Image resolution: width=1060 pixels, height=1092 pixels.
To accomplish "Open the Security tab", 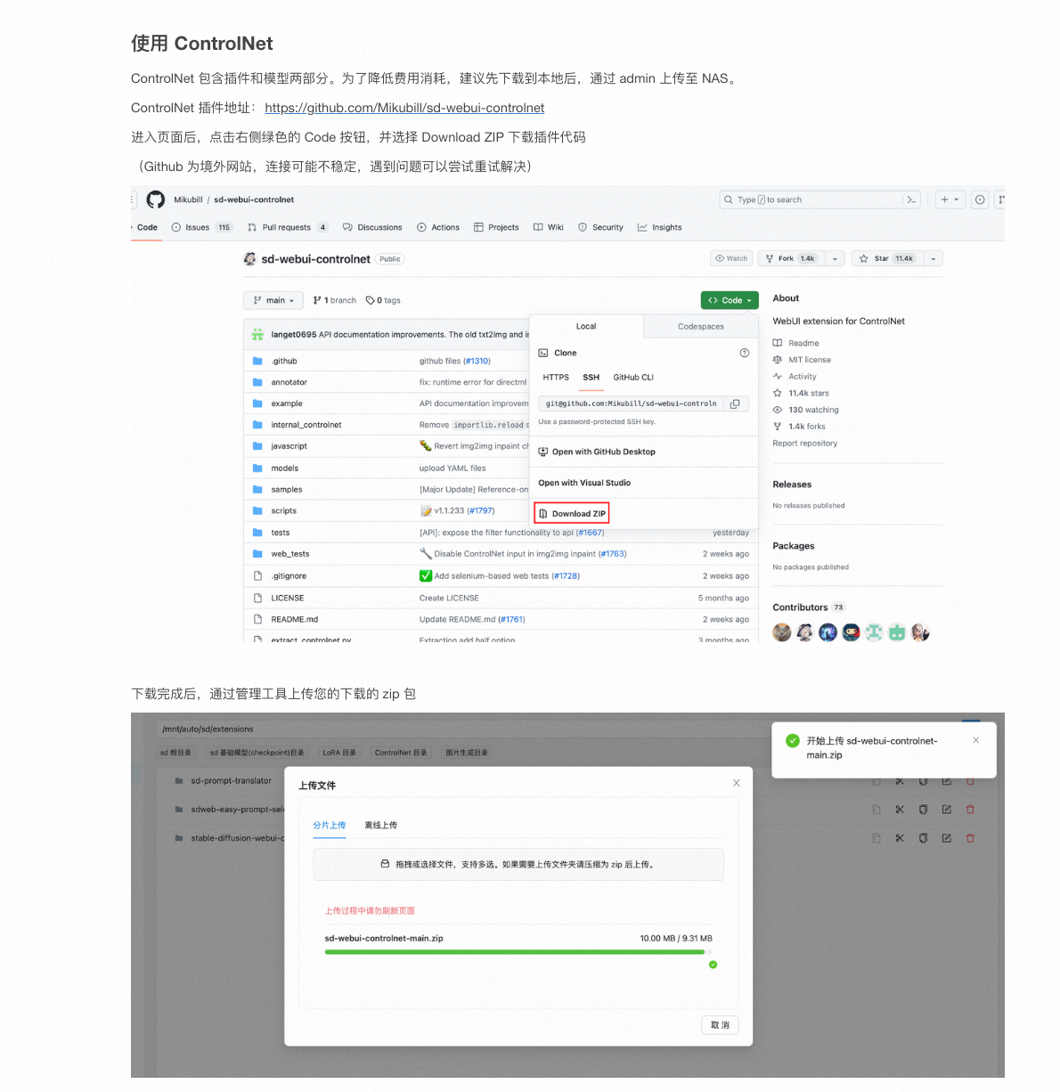I will (x=600, y=227).
